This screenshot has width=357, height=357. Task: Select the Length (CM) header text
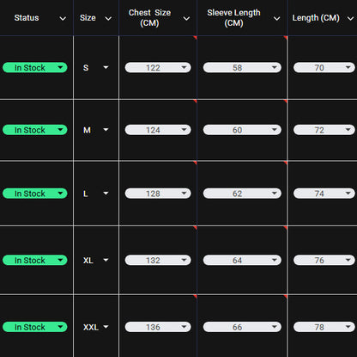tap(316, 18)
